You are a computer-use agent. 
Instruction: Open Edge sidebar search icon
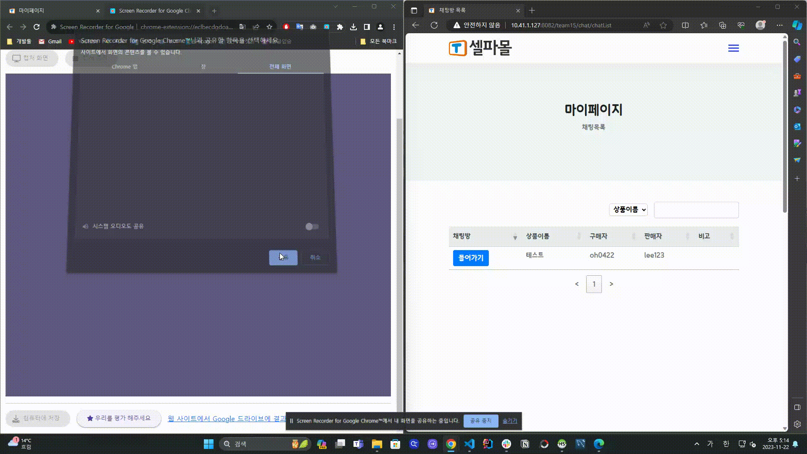tap(797, 42)
